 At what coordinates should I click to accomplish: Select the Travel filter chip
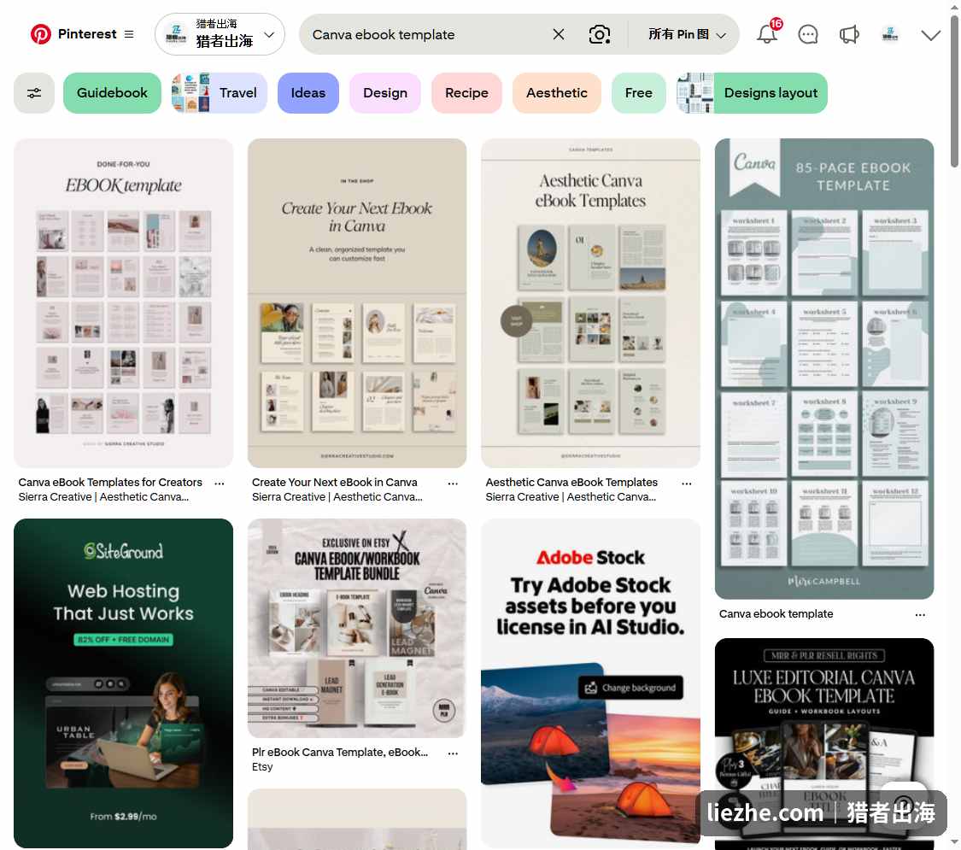(x=220, y=93)
